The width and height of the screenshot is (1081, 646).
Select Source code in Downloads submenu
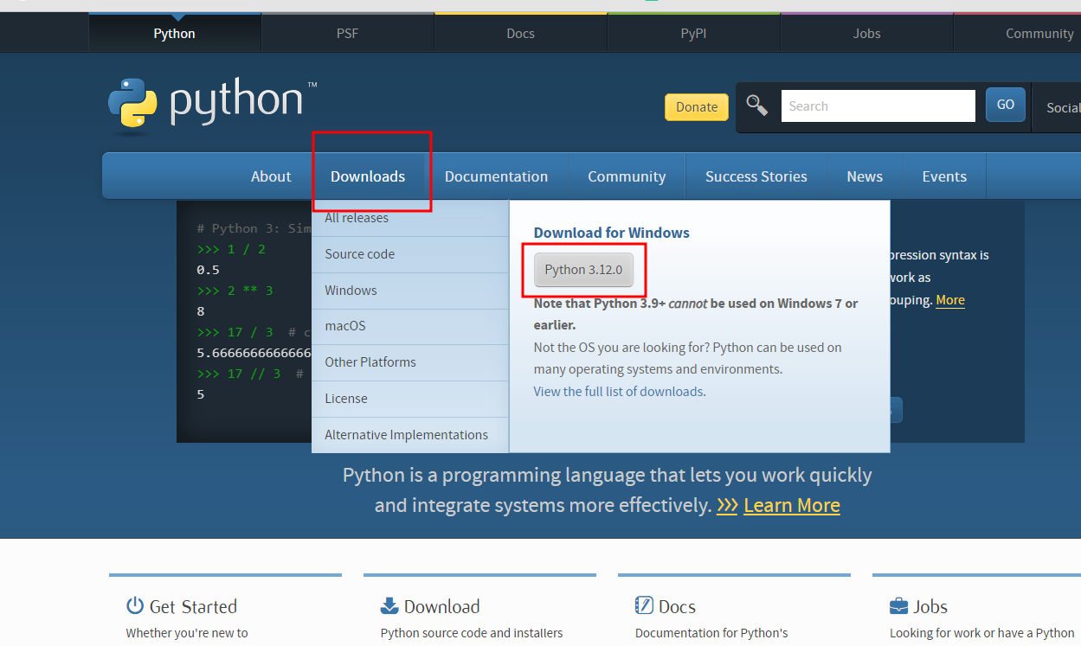tap(410, 254)
